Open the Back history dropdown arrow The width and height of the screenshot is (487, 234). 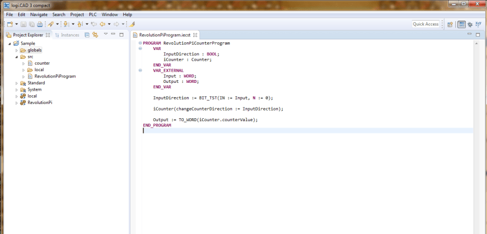coord(109,24)
